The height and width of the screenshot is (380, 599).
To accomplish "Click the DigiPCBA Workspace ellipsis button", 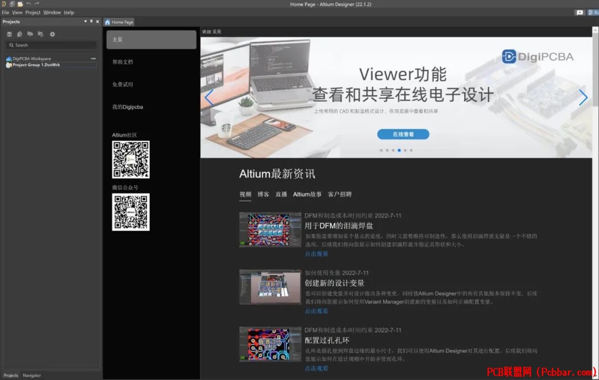I will 93,58.
